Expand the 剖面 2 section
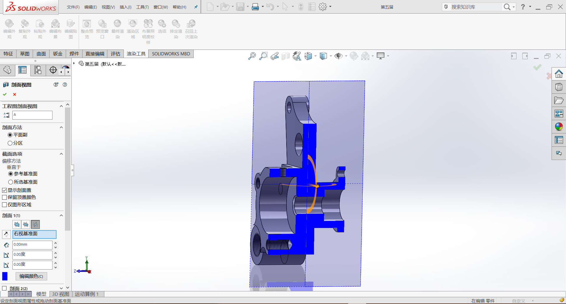 [61, 288]
